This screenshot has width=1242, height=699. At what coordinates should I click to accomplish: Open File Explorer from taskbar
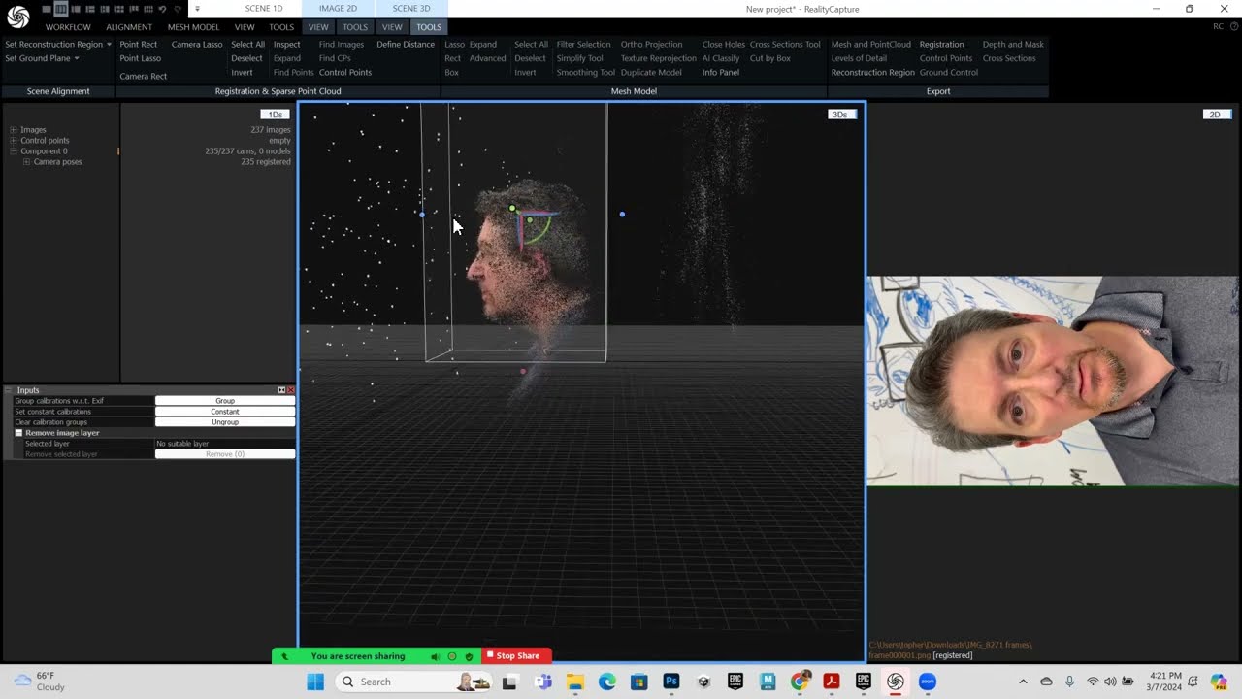[574, 682]
